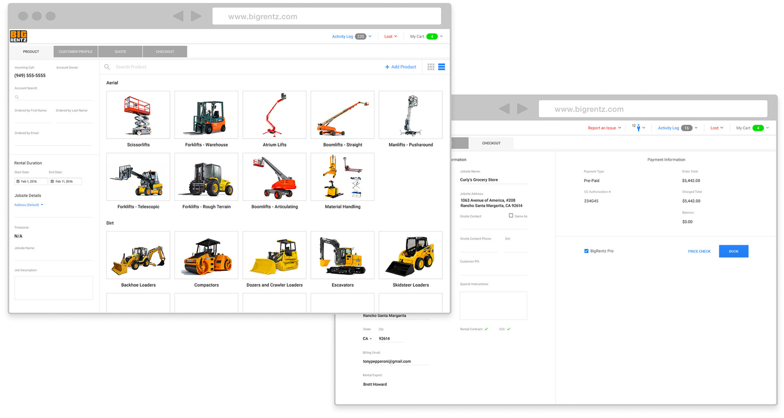The height and width of the screenshot is (418, 784).
Task: Expand Activity Log dropdown in rear window
Action: (696, 128)
